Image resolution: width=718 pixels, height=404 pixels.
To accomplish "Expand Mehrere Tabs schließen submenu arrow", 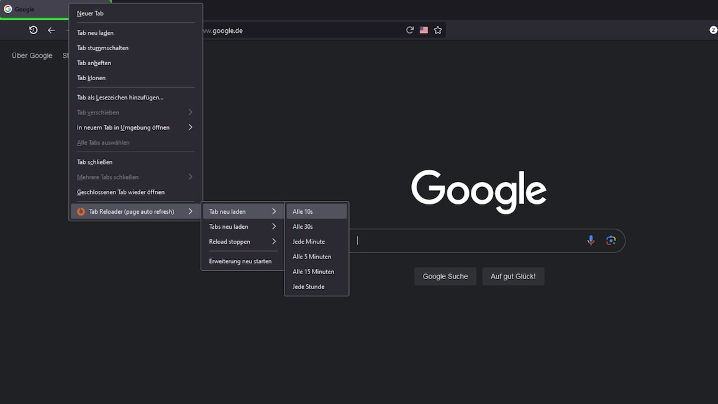I will (191, 177).
